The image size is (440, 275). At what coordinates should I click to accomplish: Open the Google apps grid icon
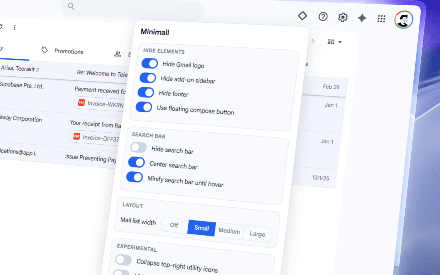click(x=381, y=19)
